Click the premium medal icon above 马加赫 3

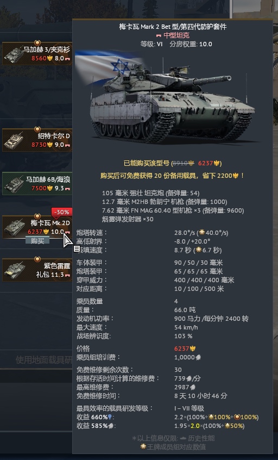(x=37, y=43)
